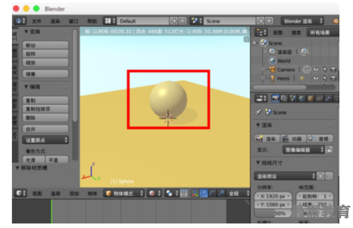Toggle Camera renderability camera icon
353x228 pixels.
[333, 70]
